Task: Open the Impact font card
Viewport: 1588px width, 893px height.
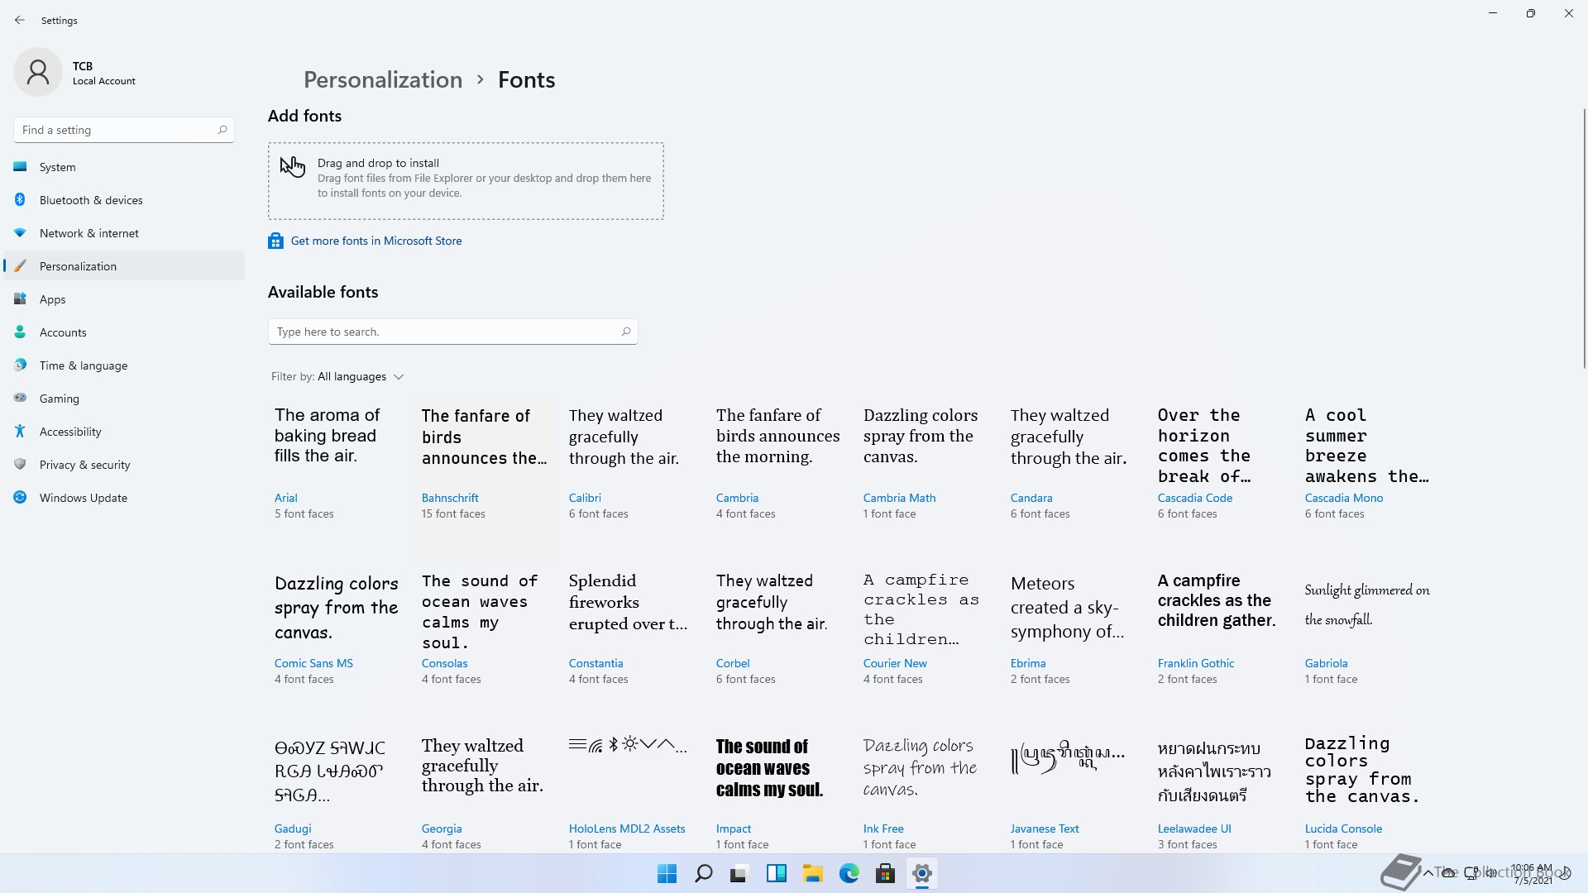Action: tap(778, 792)
